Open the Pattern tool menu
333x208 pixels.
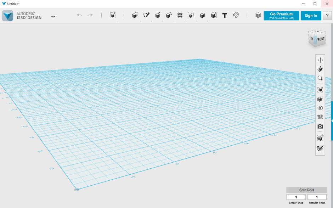click(180, 15)
